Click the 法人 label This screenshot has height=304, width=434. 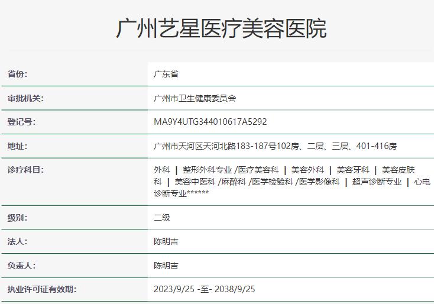(17, 241)
